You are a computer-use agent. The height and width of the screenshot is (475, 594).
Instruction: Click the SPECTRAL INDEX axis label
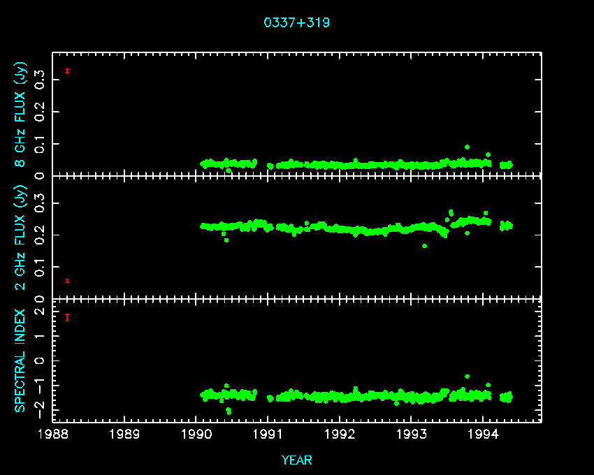(x=20, y=360)
